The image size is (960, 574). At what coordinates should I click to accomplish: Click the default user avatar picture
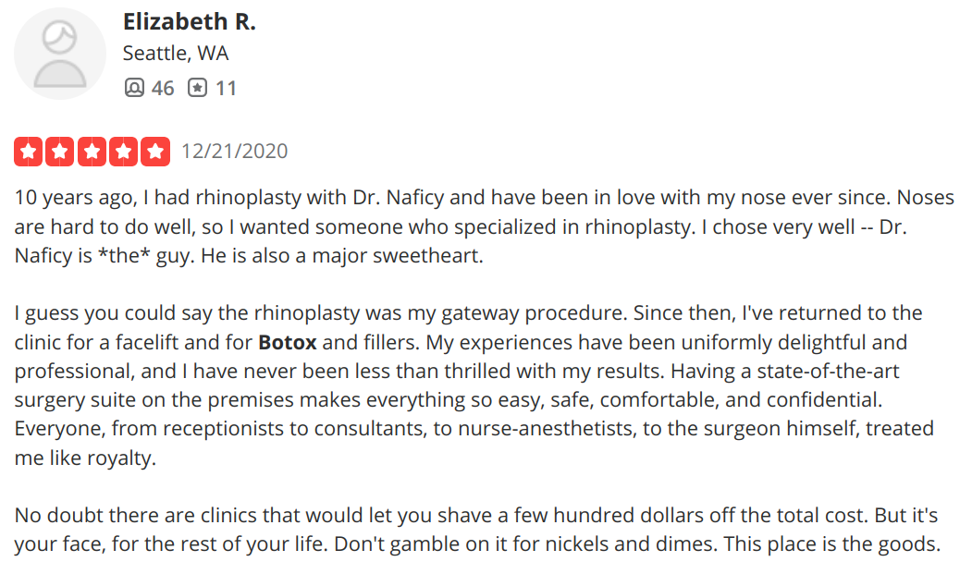click(59, 54)
